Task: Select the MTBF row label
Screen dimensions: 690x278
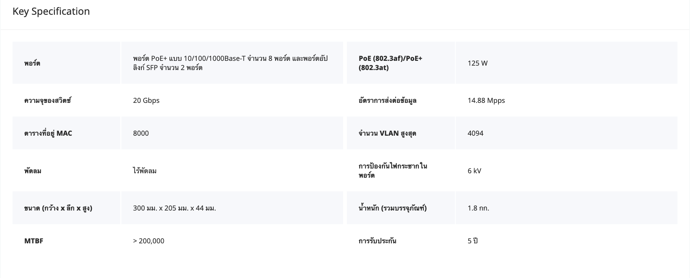Action: click(34, 241)
